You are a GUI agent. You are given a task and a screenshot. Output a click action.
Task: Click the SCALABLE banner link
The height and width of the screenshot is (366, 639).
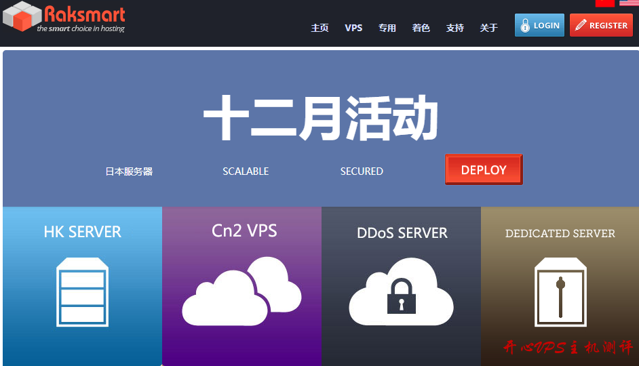pyautogui.click(x=246, y=171)
